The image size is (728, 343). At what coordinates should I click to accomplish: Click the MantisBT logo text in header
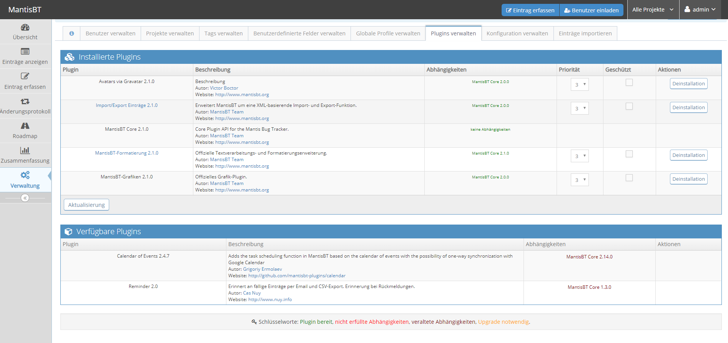point(25,10)
